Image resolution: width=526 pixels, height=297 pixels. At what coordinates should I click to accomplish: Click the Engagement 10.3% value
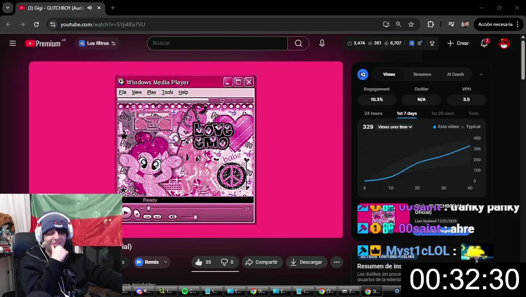(377, 99)
